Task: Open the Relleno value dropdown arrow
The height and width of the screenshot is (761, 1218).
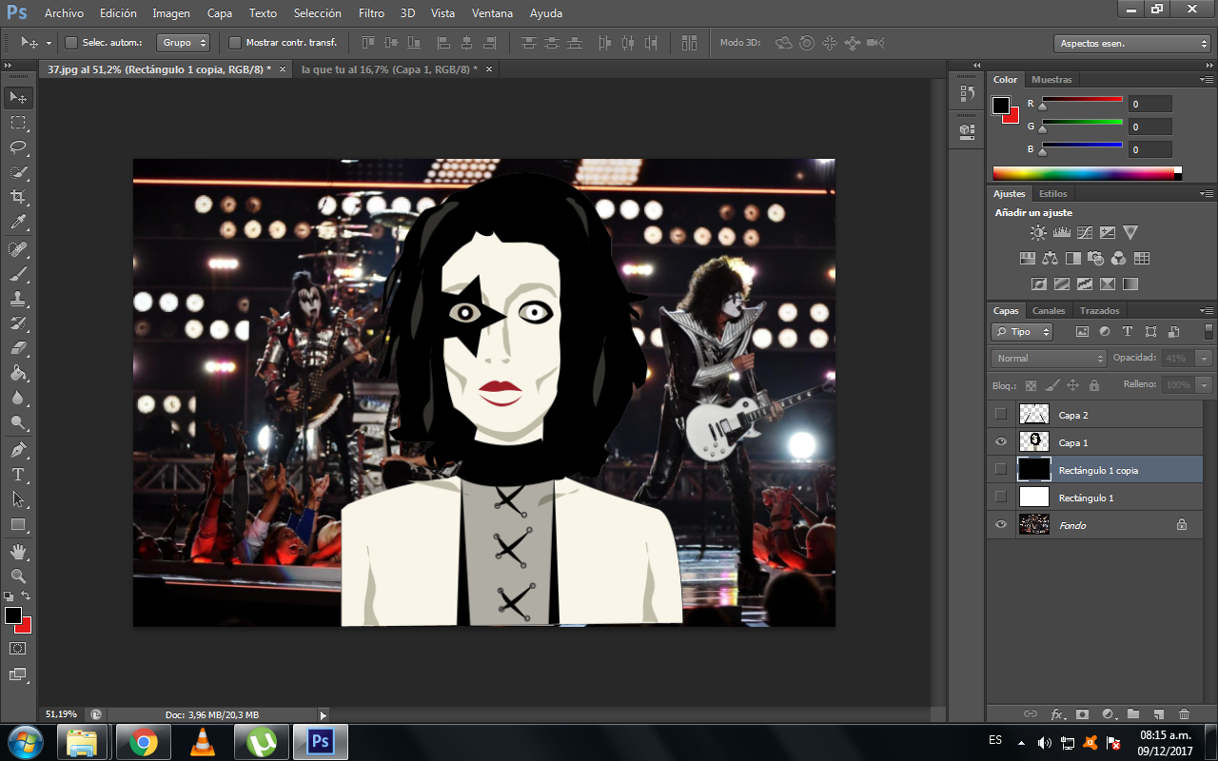Action: click(x=1205, y=385)
